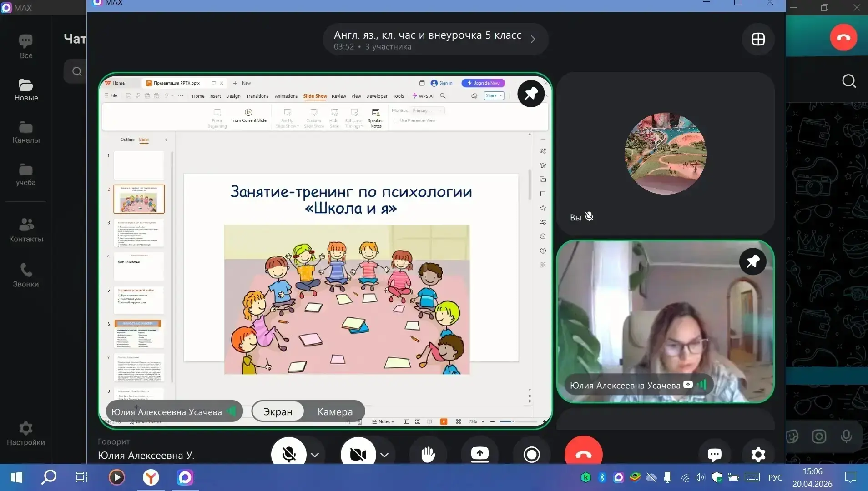Click From Current Slide in WPS ribbon

(x=248, y=116)
